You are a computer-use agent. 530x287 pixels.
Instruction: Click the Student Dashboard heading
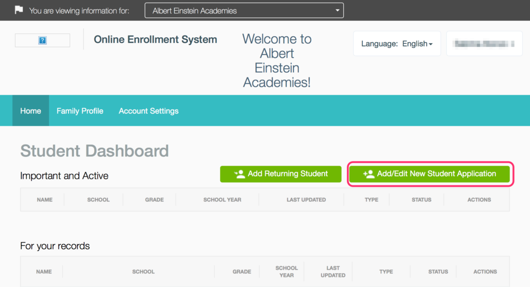94,151
